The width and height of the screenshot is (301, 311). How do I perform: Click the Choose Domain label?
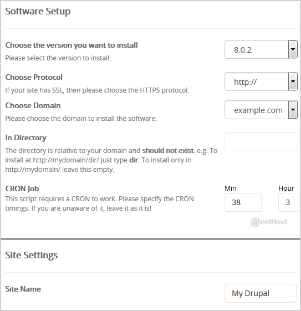pyautogui.click(x=33, y=105)
